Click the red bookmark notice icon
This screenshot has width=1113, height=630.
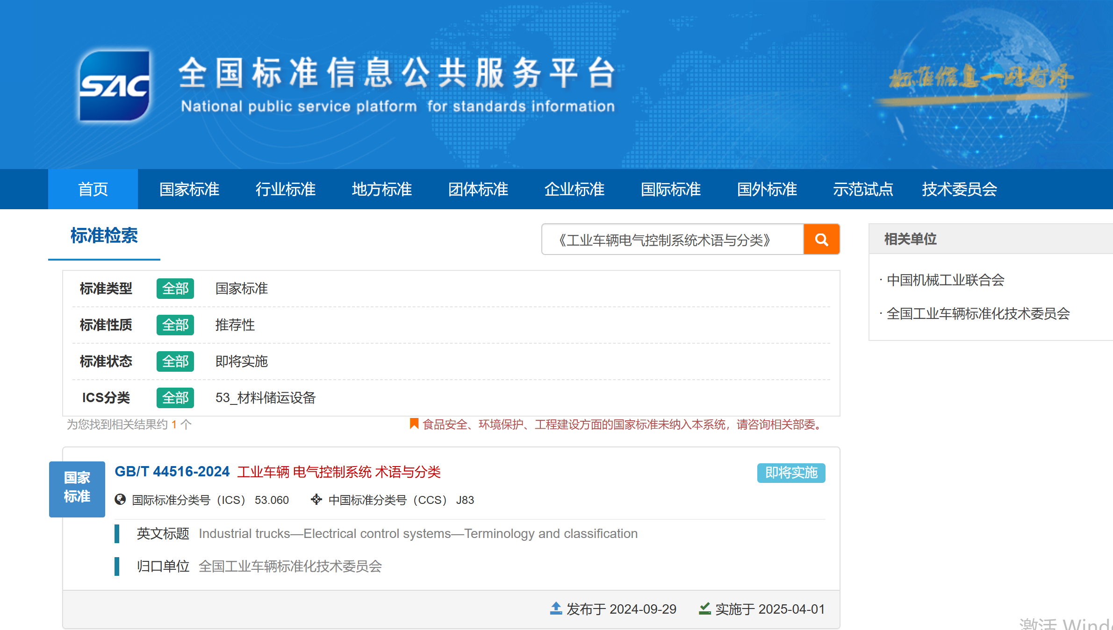point(414,424)
